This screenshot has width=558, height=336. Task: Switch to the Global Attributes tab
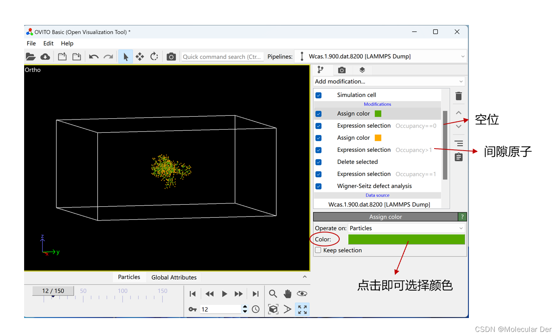174,277
